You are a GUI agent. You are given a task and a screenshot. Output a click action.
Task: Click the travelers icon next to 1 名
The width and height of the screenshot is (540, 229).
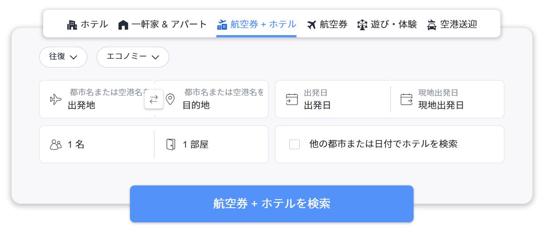(56, 145)
